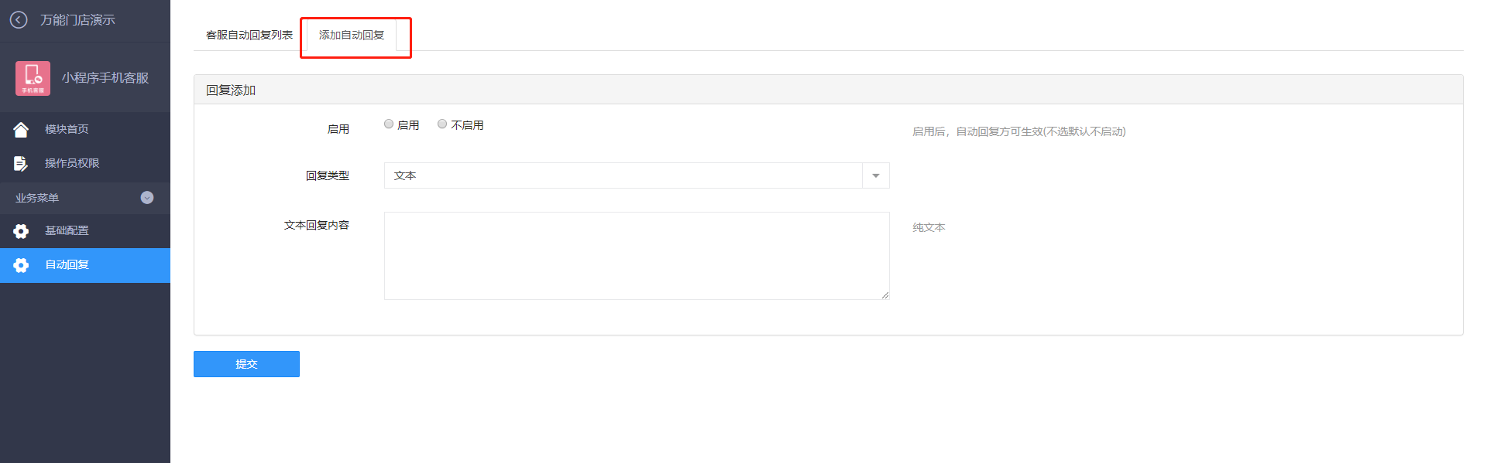The image size is (1487, 463).
Task: Focus the 文本回复内容 text area
Action: pyautogui.click(x=637, y=256)
